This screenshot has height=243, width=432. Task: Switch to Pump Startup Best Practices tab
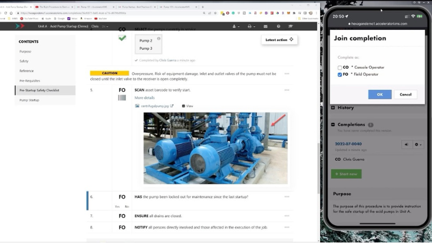(x=137, y=7)
